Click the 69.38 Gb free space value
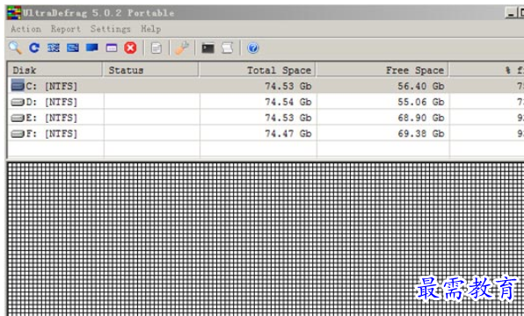Image resolution: width=524 pixels, height=316 pixels. [421, 133]
